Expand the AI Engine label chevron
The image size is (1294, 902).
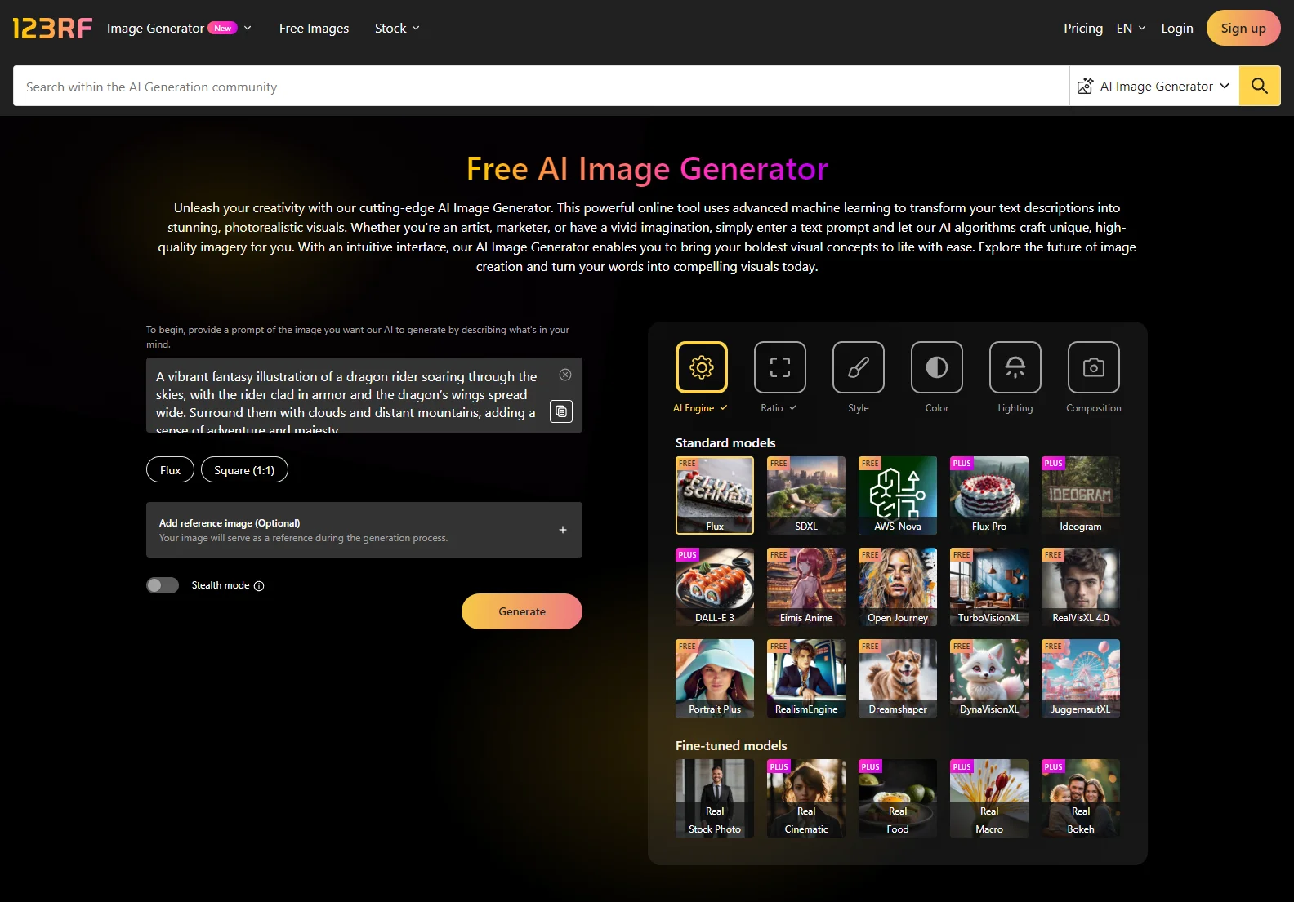click(724, 408)
